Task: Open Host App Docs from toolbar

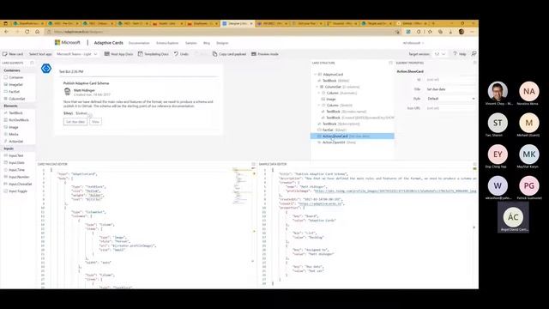Action: tap(118, 54)
